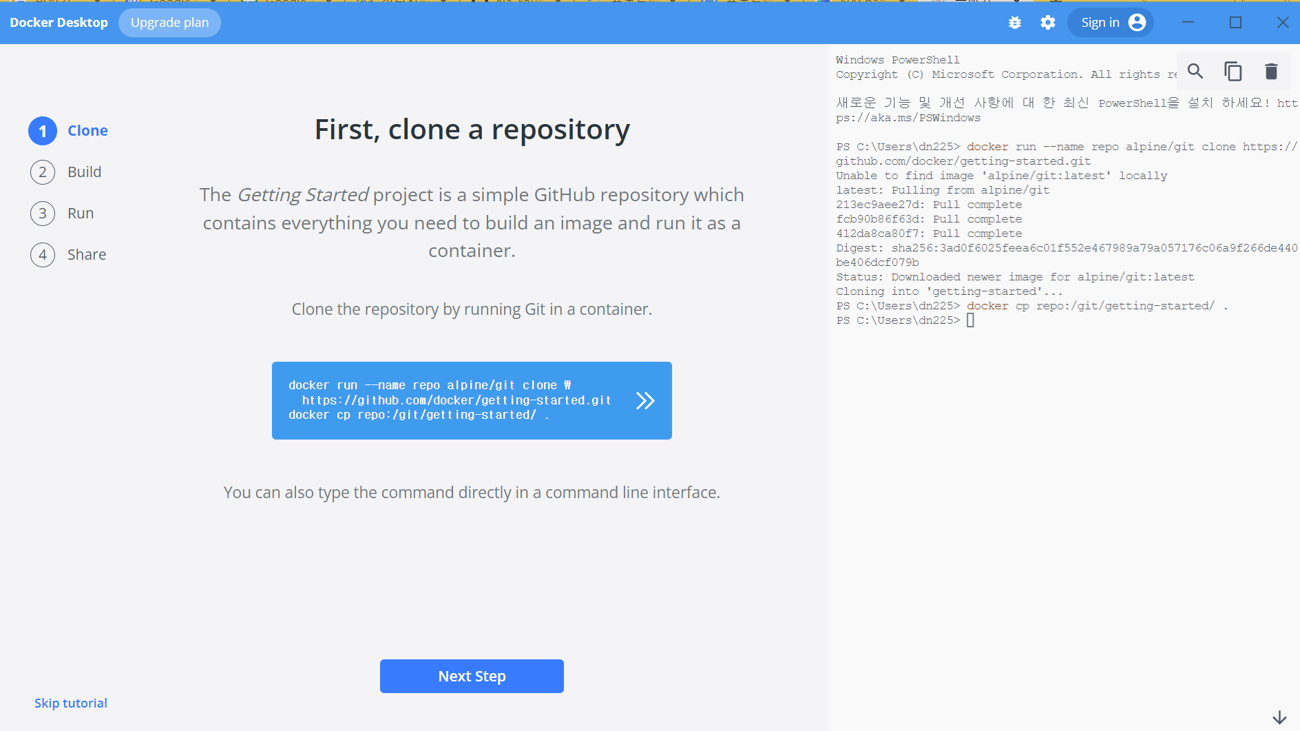Search the terminal output
This screenshot has height=731, width=1300.
coord(1195,71)
